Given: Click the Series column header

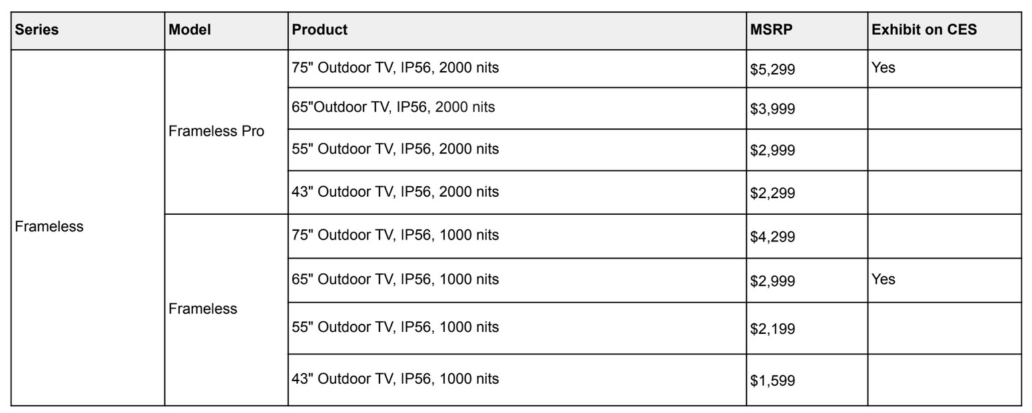Looking at the screenshot, I should coord(37,30).
